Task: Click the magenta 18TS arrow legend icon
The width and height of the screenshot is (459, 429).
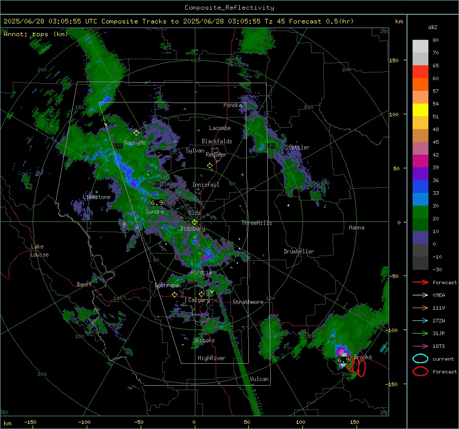Action: 420,346
